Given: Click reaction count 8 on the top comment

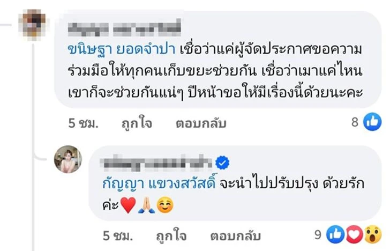Looking at the screenshot, I should 355,123.
